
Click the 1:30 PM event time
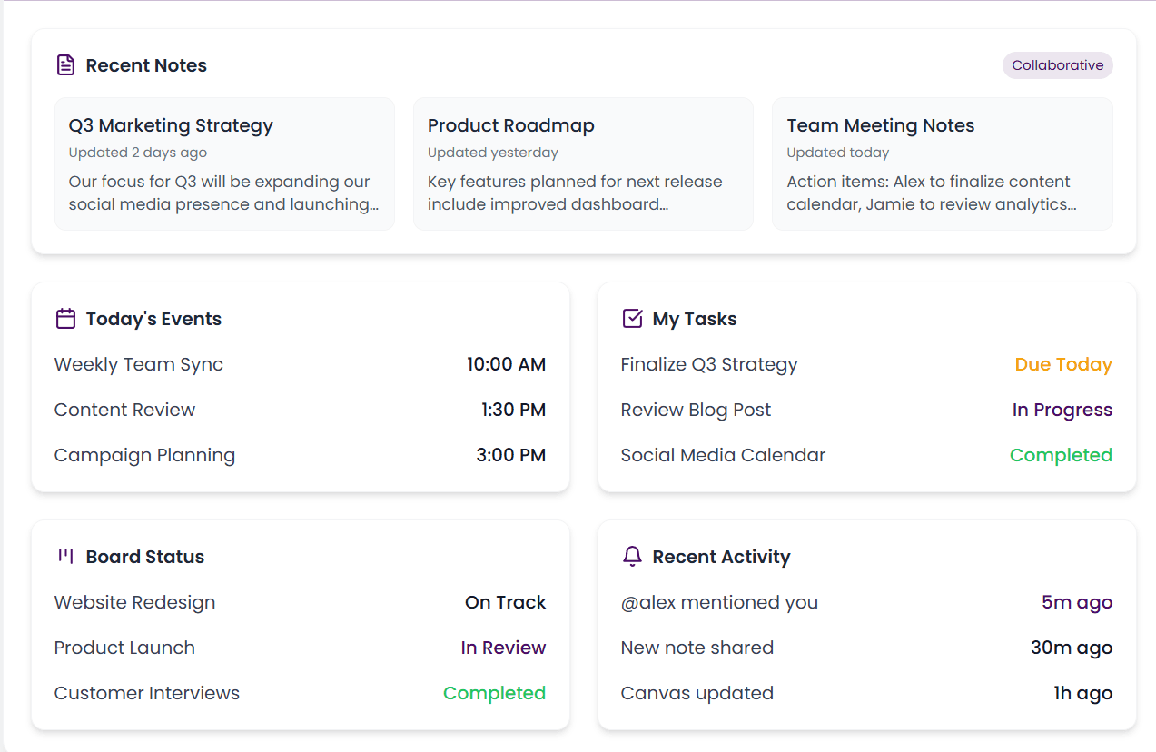pos(513,410)
